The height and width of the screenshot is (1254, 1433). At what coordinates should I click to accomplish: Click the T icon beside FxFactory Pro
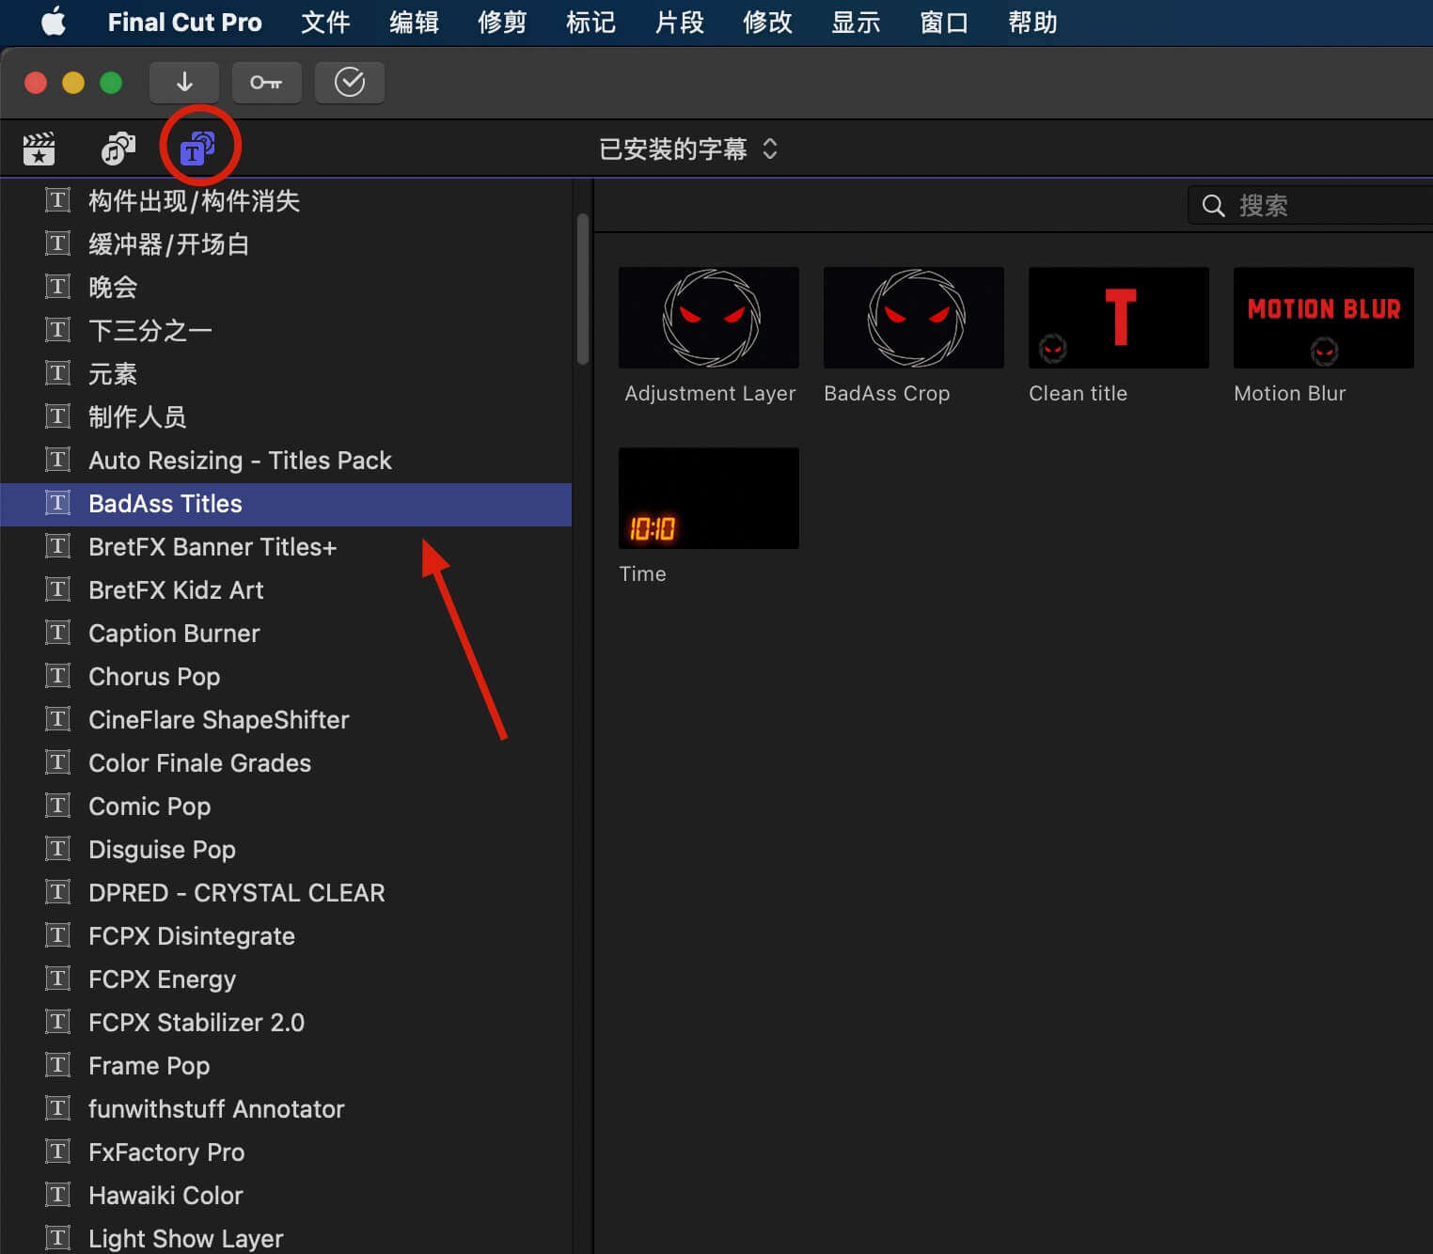click(x=58, y=1152)
